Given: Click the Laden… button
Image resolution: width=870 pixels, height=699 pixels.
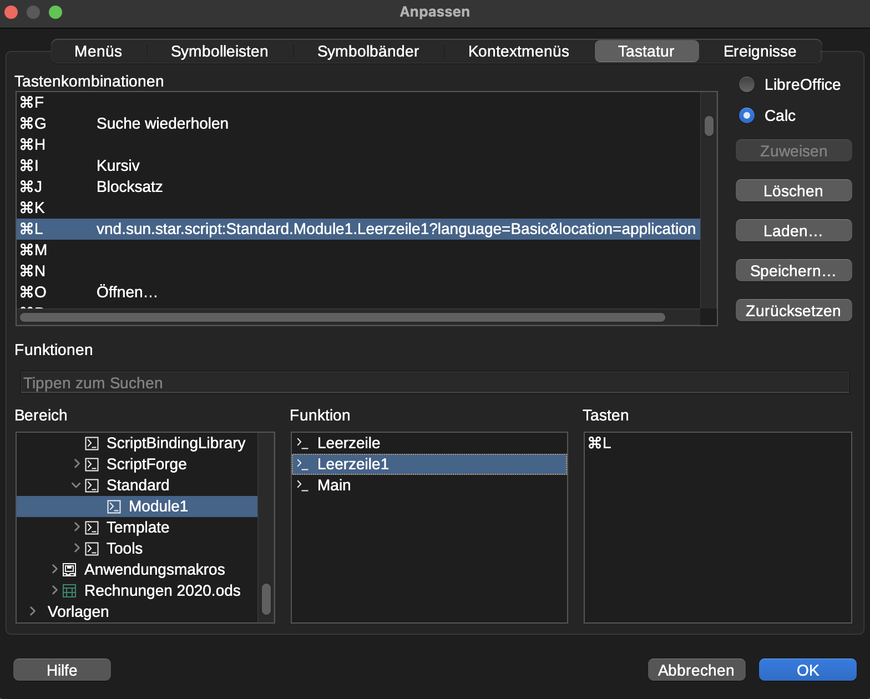Looking at the screenshot, I should (x=793, y=231).
